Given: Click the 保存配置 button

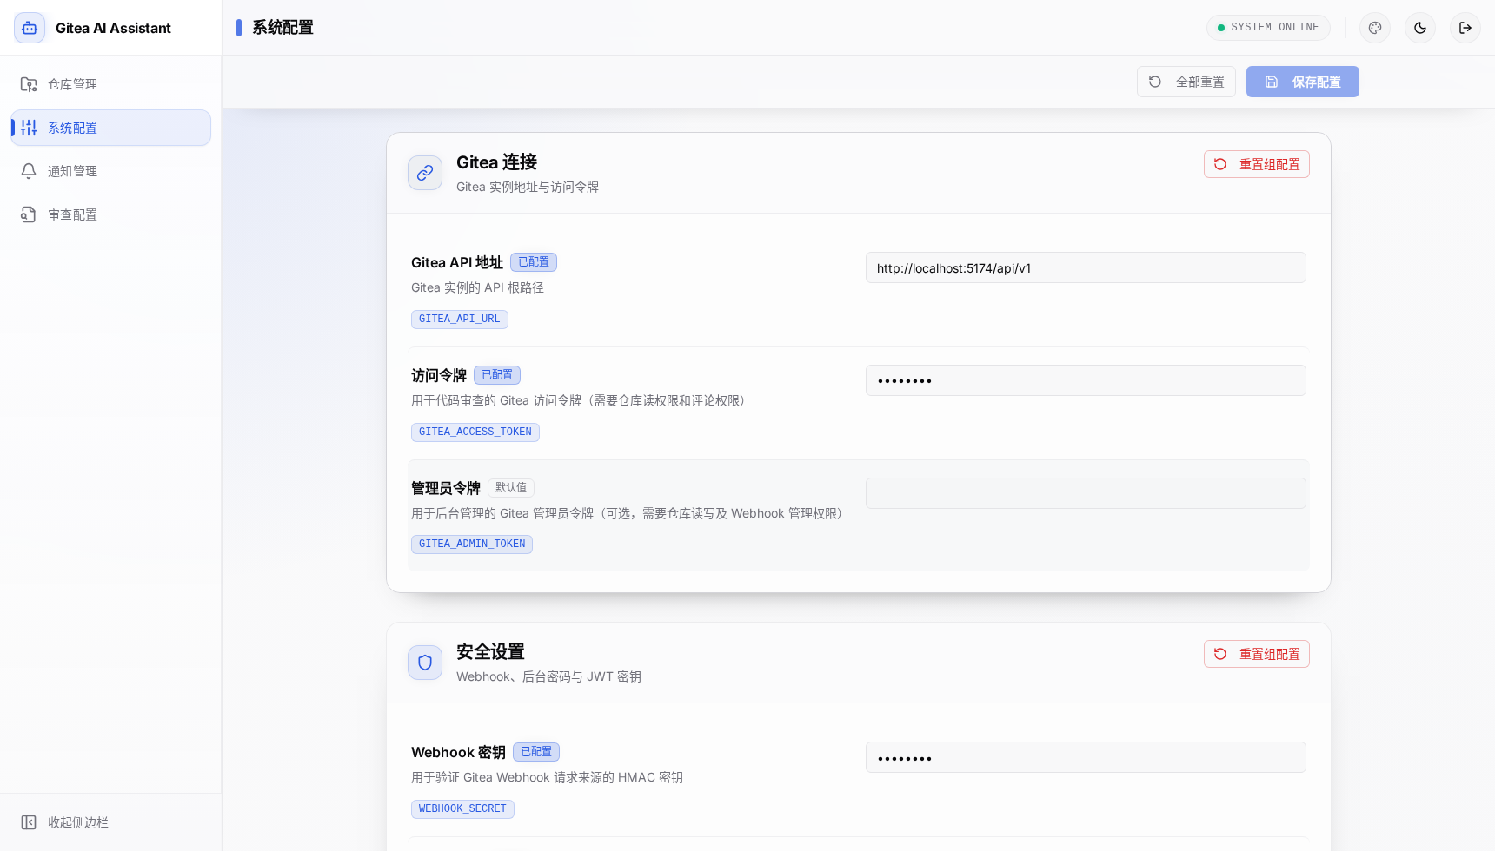Looking at the screenshot, I should coord(1303,82).
